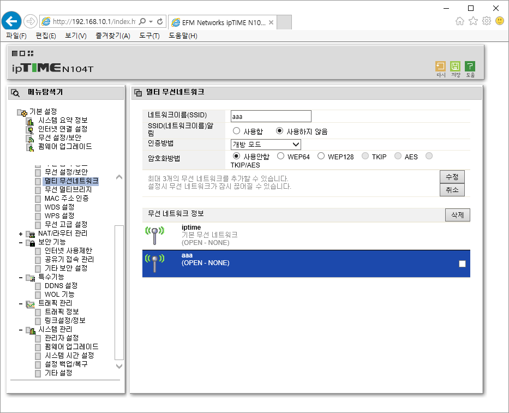Image resolution: width=509 pixels, height=413 pixels.
Task: Click the 삭제 button
Action: point(457,215)
